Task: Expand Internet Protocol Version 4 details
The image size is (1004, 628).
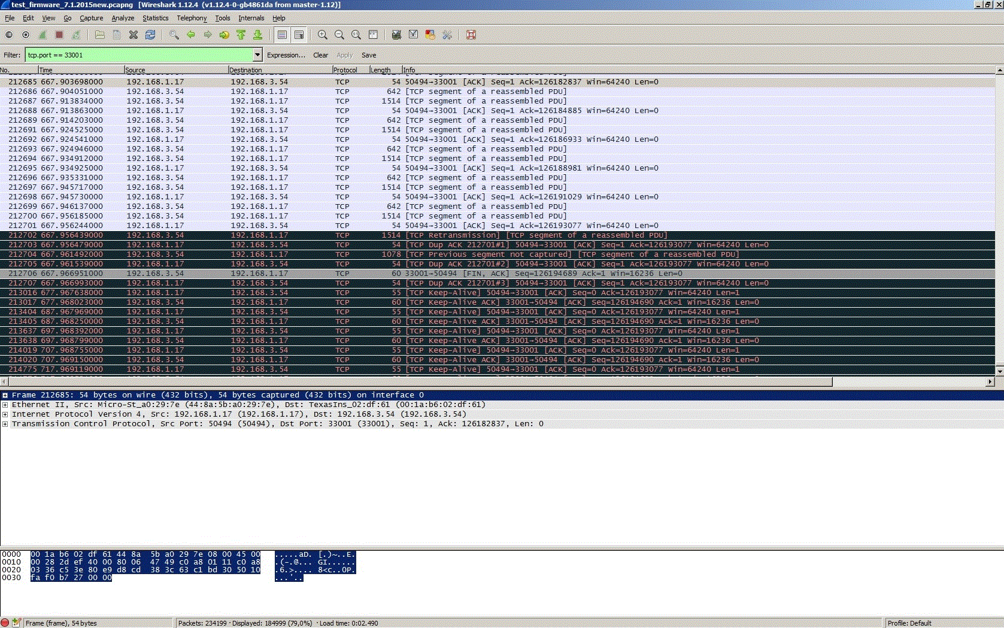Action: point(5,414)
